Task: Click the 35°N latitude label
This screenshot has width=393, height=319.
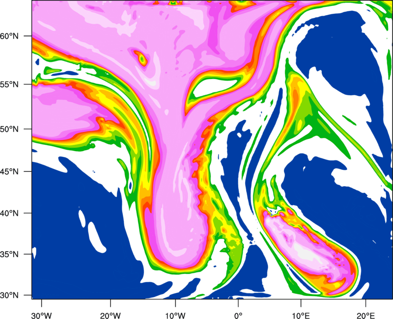Action: point(9,254)
